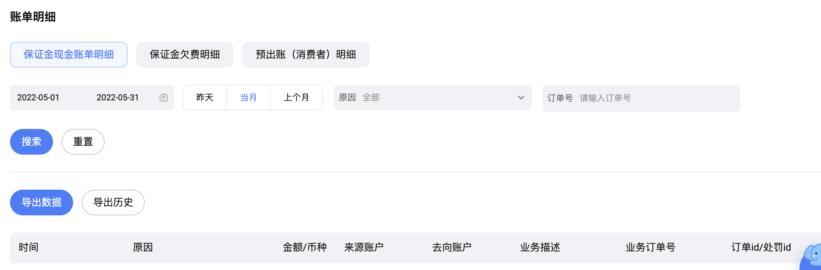Select the end date 2022-05-31
The height and width of the screenshot is (270, 821).
point(118,97)
